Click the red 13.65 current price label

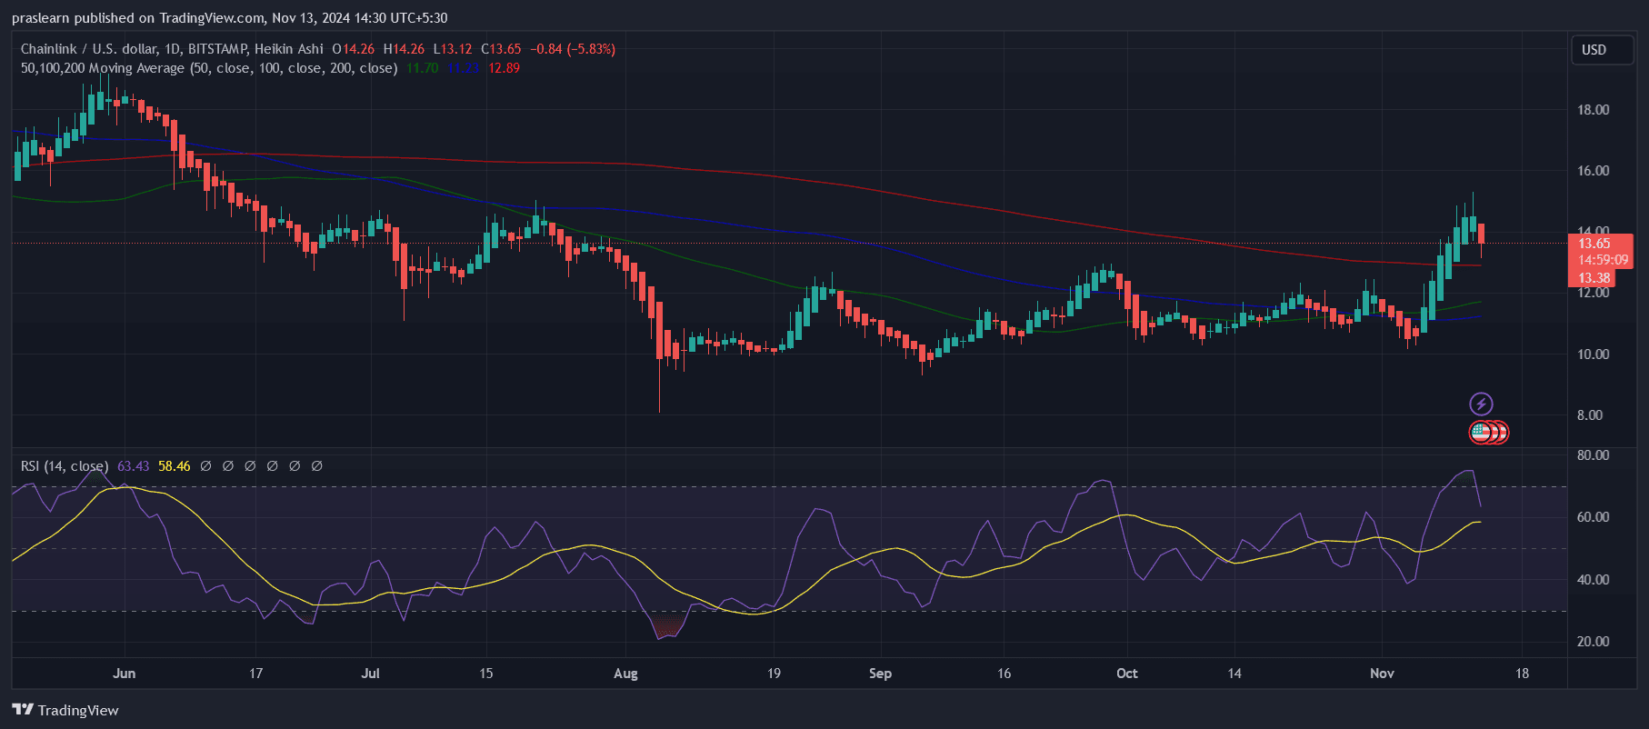[1594, 244]
